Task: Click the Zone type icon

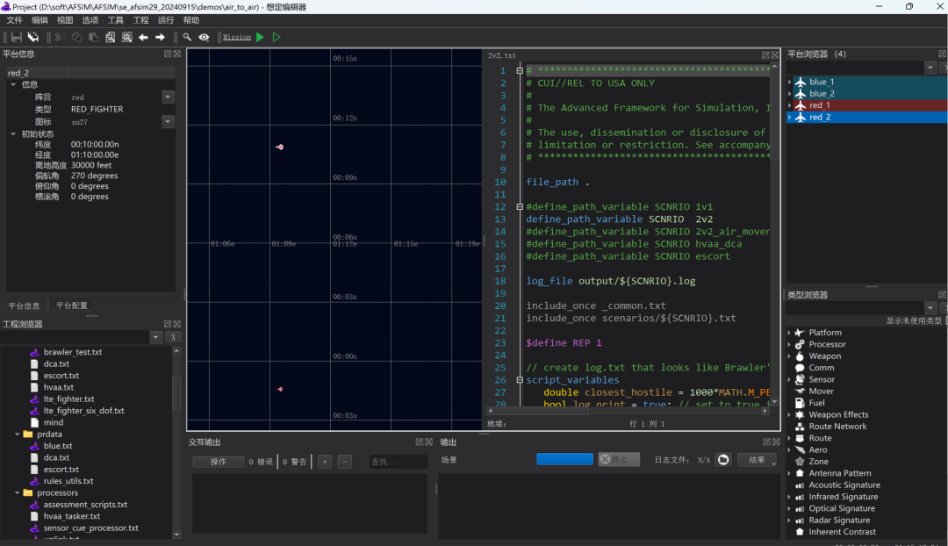Action: point(800,462)
